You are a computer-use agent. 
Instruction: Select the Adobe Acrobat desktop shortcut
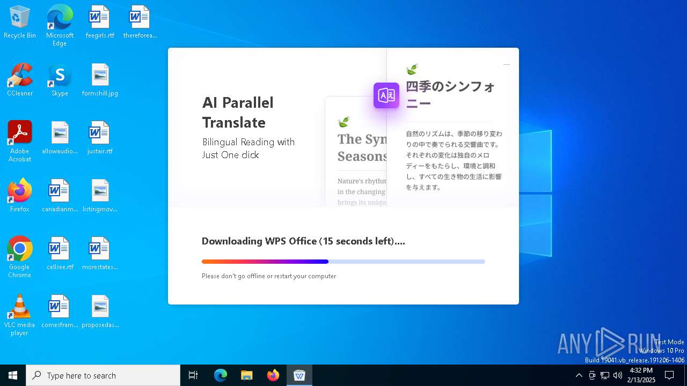pos(20,142)
